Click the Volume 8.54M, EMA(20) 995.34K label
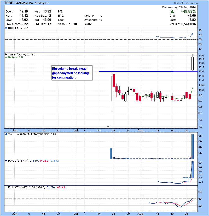 32,134
